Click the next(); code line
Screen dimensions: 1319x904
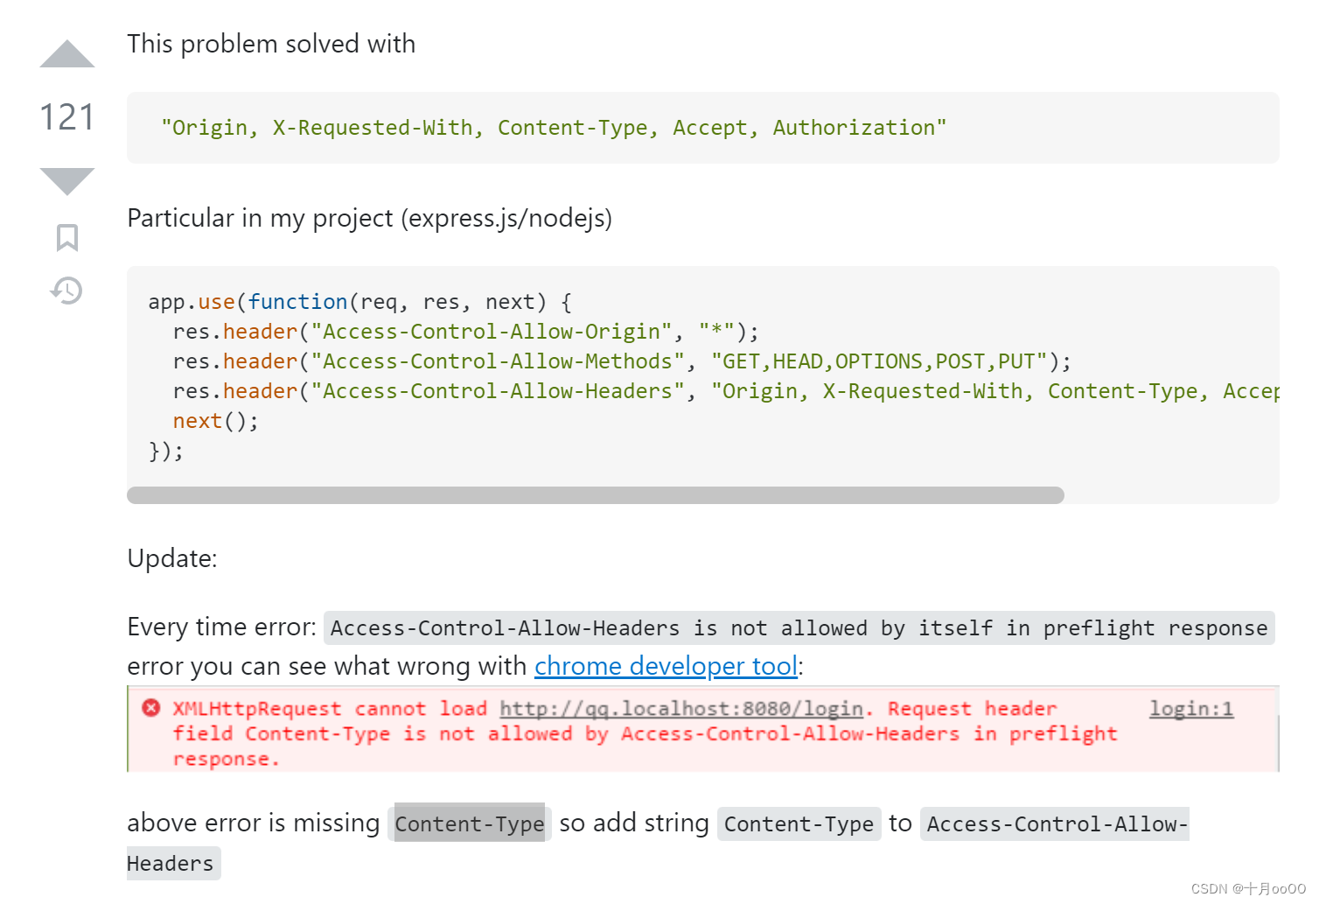[x=216, y=421]
